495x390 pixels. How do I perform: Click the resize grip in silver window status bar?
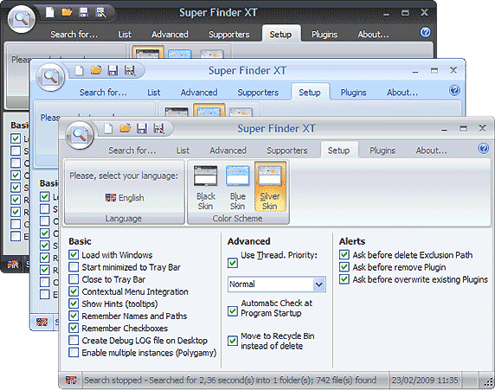488,382
